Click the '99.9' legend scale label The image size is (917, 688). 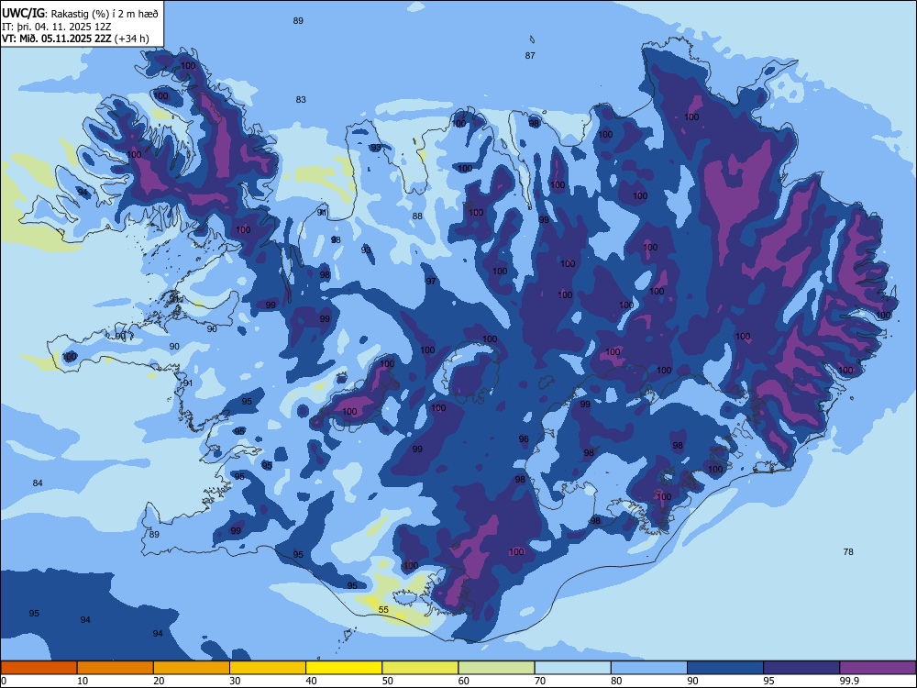pos(848,681)
